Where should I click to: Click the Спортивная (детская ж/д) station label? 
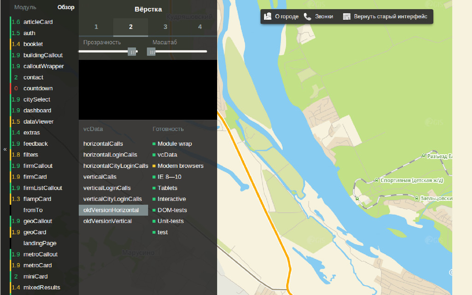(412, 180)
